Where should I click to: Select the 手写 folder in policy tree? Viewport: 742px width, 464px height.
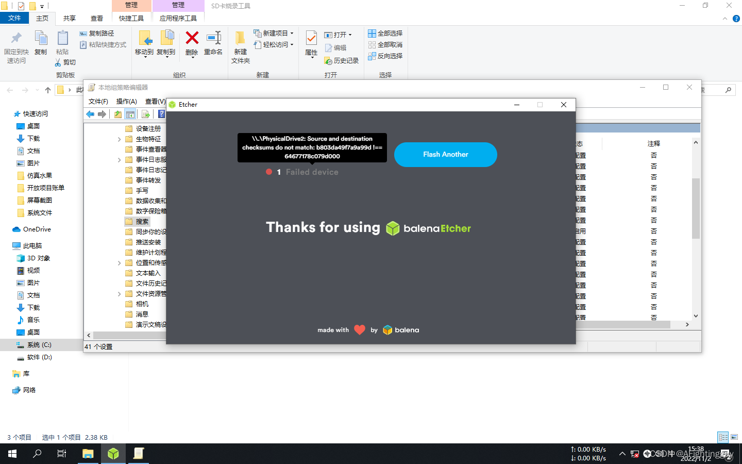pos(137,191)
